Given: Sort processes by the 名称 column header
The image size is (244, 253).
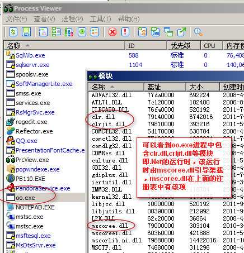Looking at the screenshot, I should click(x=64, y=46).
